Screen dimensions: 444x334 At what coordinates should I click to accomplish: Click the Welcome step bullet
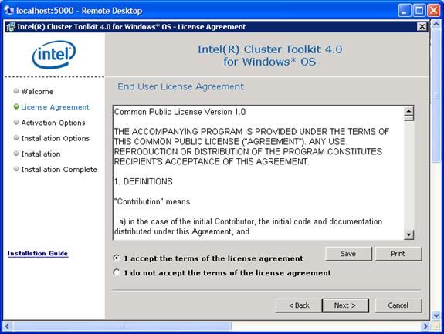pyautogui.click(x=16, y=91)
